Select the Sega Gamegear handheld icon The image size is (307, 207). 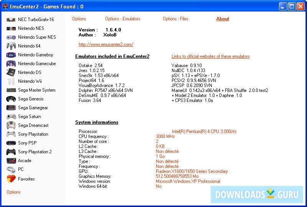[x=11, y=108]
